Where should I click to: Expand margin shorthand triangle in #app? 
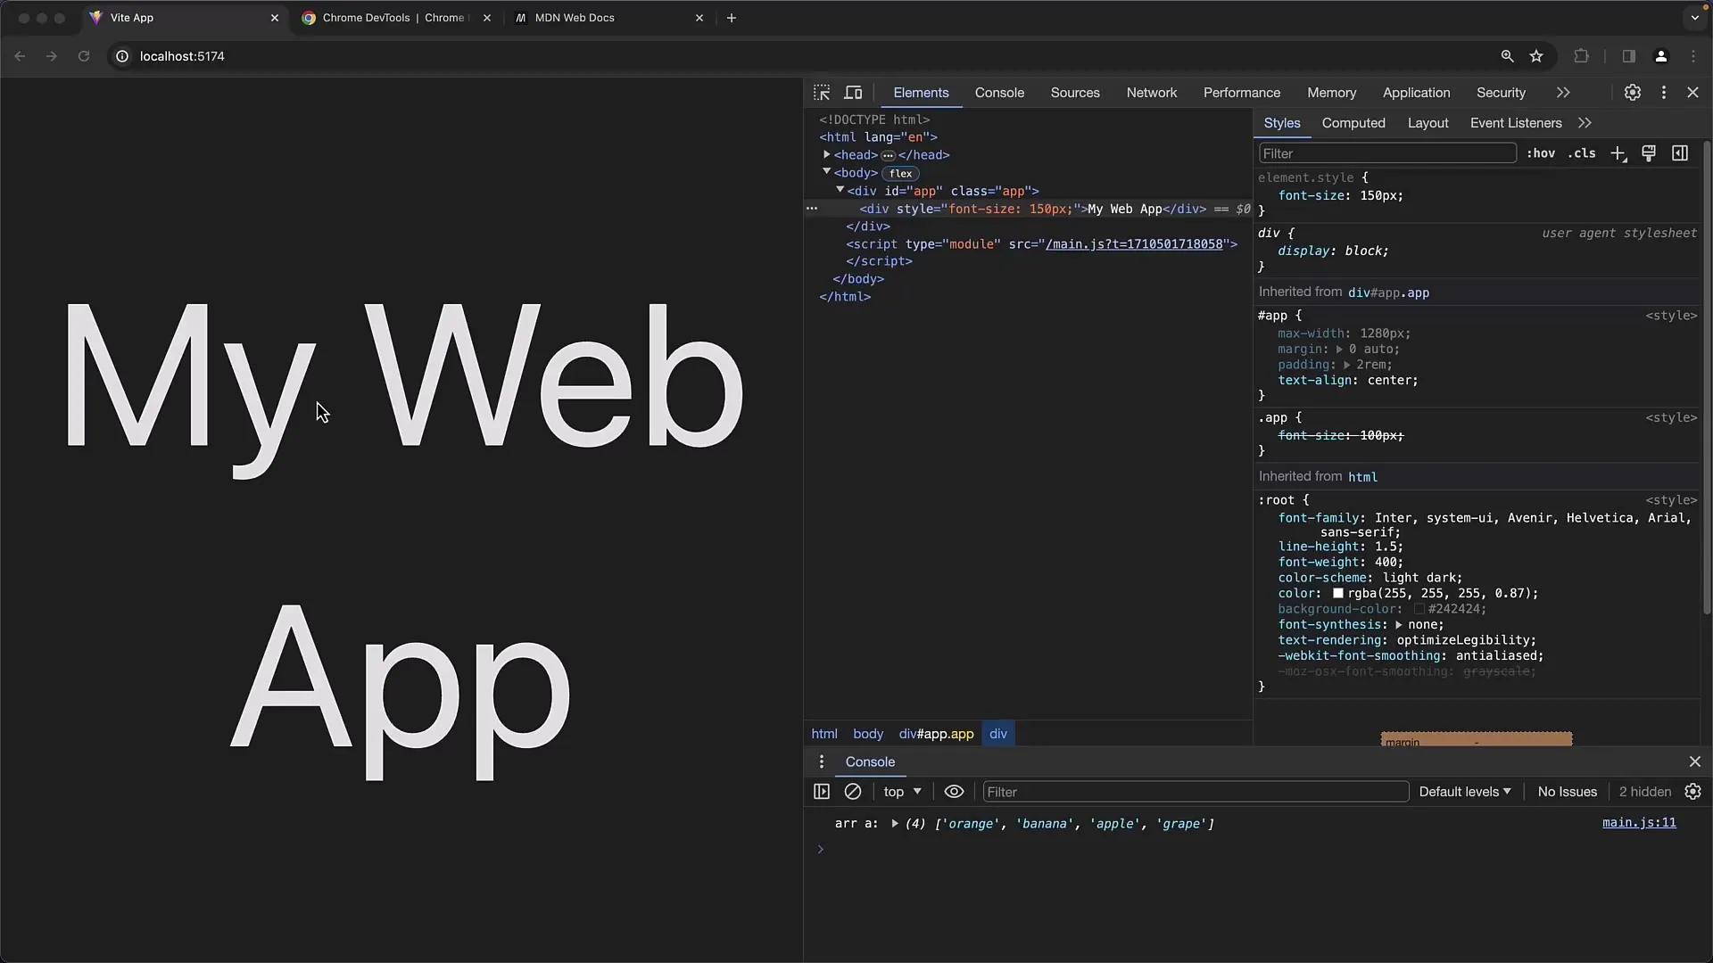1339,350
